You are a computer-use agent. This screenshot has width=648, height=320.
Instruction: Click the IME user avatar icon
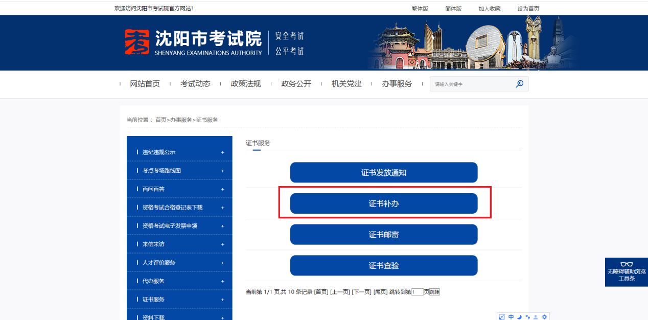point(536,317)
